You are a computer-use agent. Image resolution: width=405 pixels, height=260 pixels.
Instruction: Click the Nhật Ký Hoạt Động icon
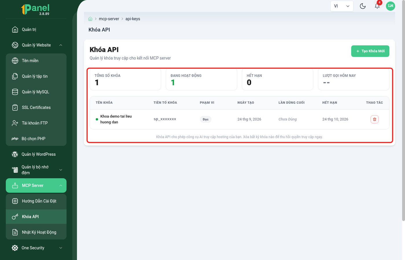[x=15, y=232]
